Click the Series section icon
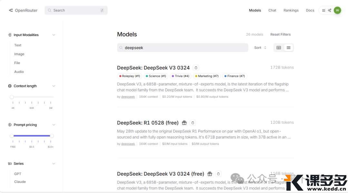The image size is (348, 193). coord(10,163)
